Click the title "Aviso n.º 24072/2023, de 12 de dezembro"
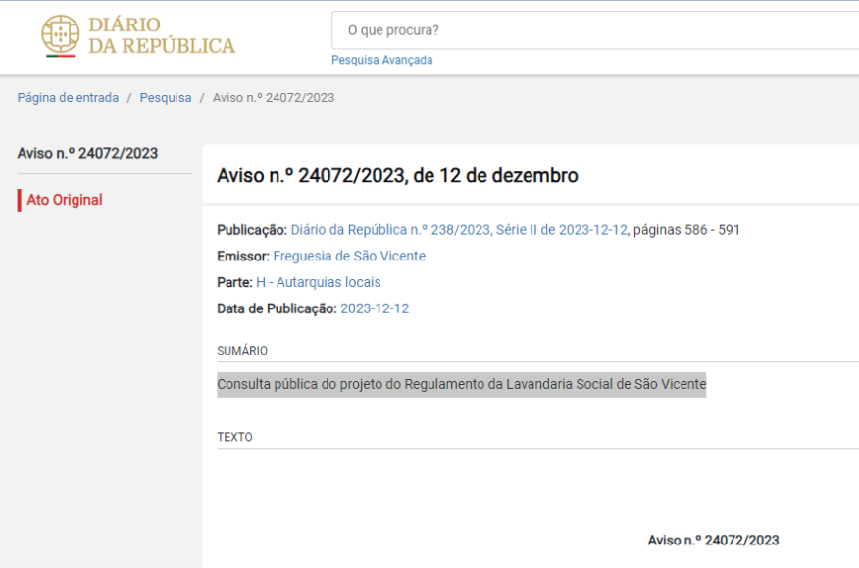 coord(397,176)
